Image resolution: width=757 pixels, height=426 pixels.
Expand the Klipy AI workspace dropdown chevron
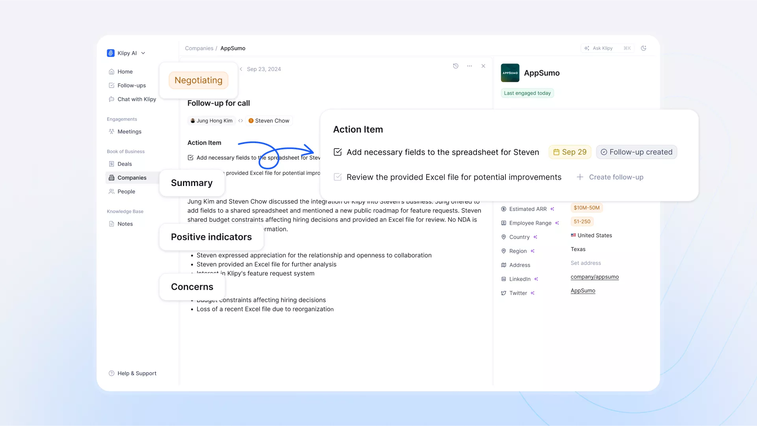point(143,53)
